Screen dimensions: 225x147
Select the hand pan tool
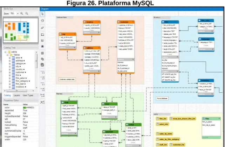tap(42, 21)
